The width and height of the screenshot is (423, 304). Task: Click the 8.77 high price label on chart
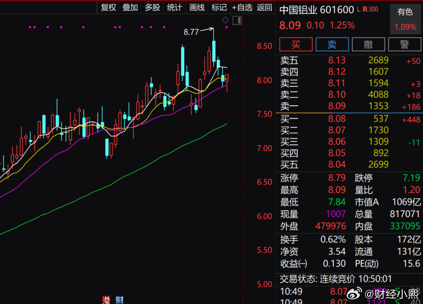(x=191, y=33)
